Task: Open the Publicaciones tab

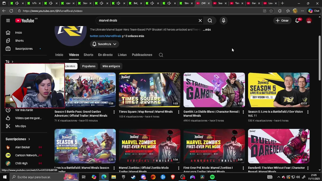Action: [142, 55]
